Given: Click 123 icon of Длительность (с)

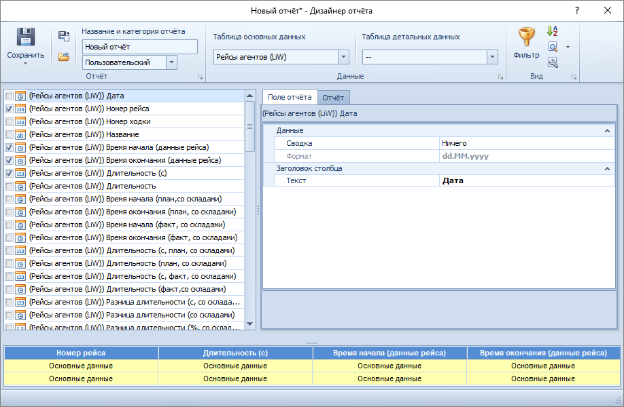Looking at the screenshot, I should [20, 174].
